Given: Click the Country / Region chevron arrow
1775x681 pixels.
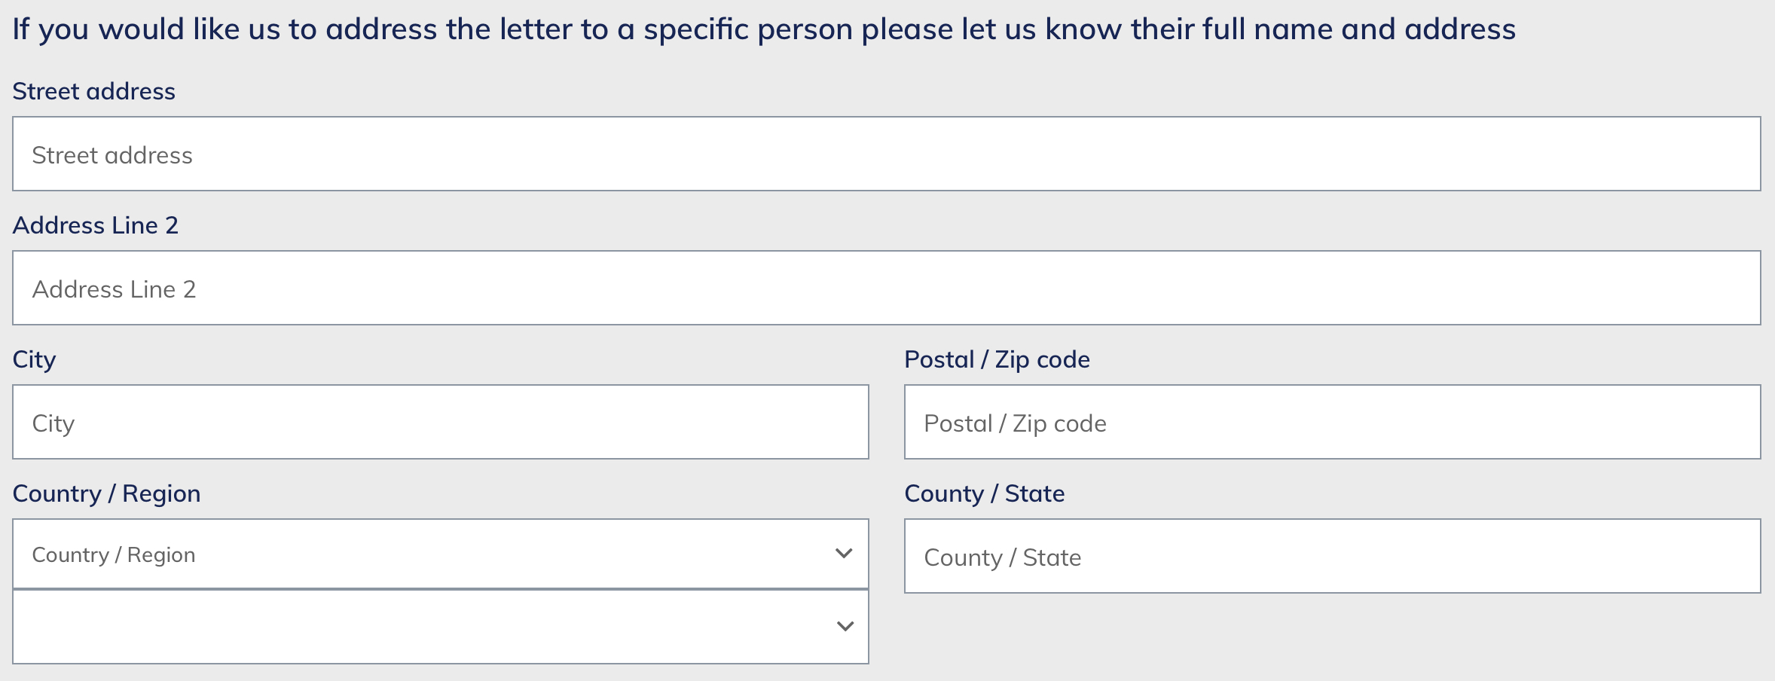Looking at the screenshot, I should click(x=844, y=554).
